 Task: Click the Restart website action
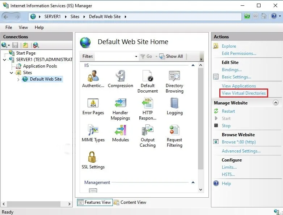(x=228, y=111)
